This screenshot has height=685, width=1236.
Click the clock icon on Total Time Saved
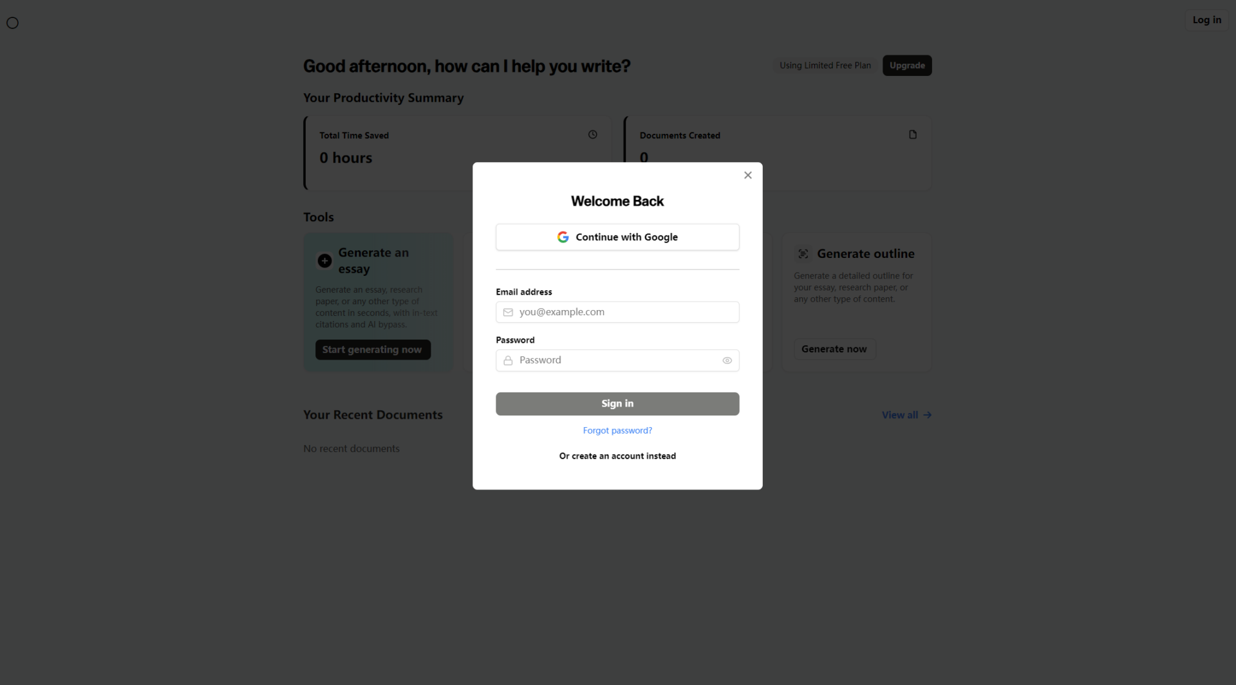tap(592, 134)
